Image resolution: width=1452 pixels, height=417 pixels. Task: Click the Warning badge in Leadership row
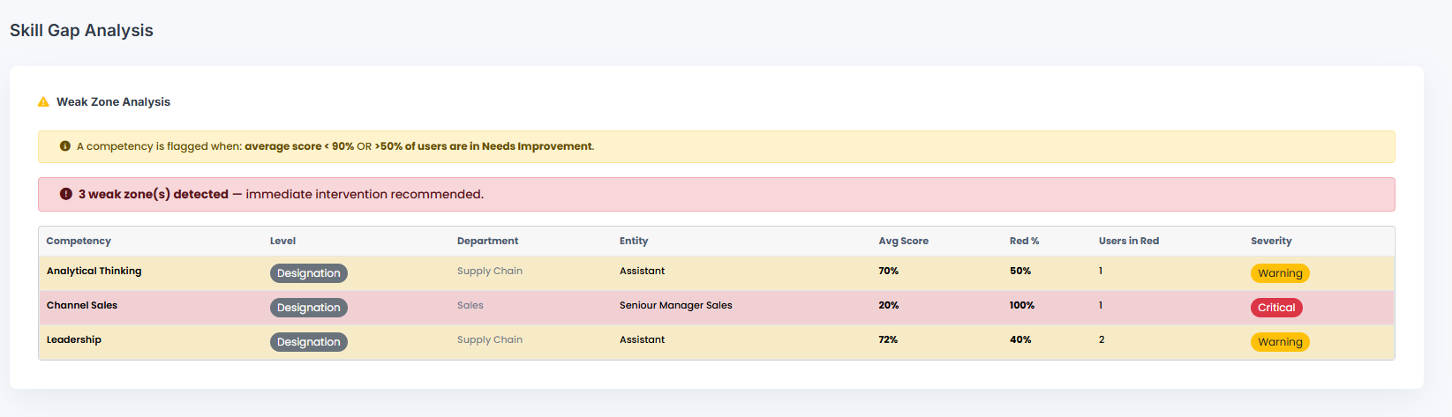pyautogui.click(x=1280, y=342)
